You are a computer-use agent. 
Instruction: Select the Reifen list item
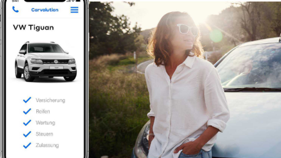[x=43, y=112]
